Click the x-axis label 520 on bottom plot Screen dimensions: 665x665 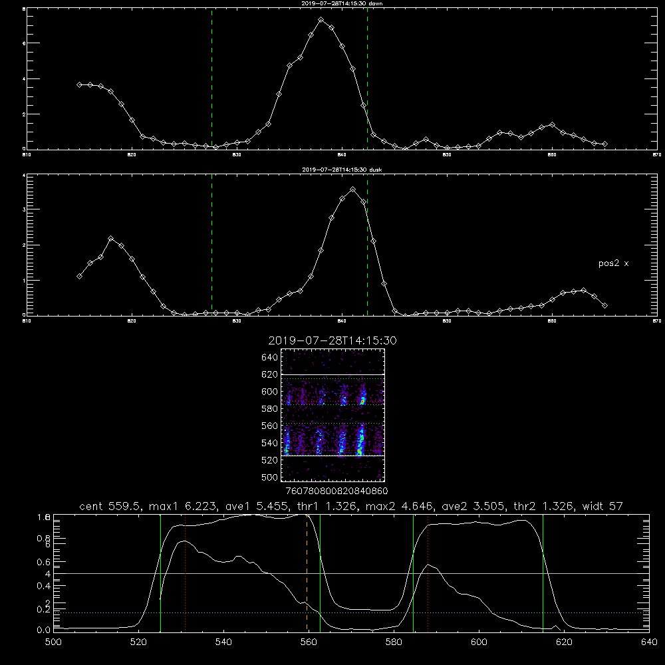(138, 642)
